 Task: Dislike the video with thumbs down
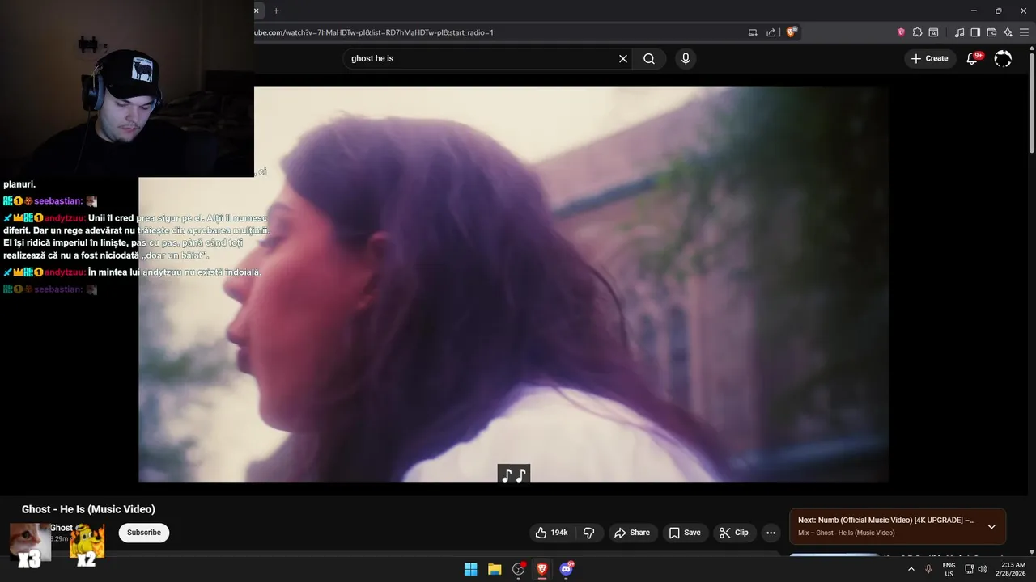coord(589,533)
